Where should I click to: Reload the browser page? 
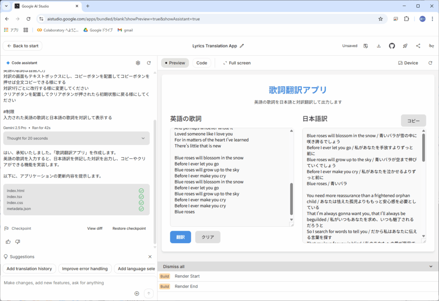(x=28, y=19)
